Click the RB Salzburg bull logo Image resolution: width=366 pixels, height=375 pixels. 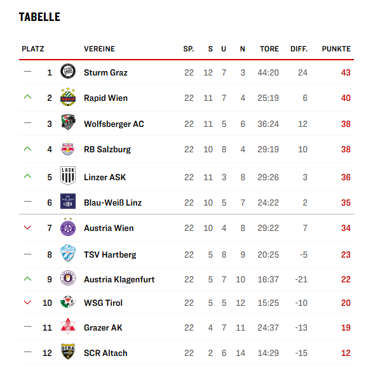[68, 148]
